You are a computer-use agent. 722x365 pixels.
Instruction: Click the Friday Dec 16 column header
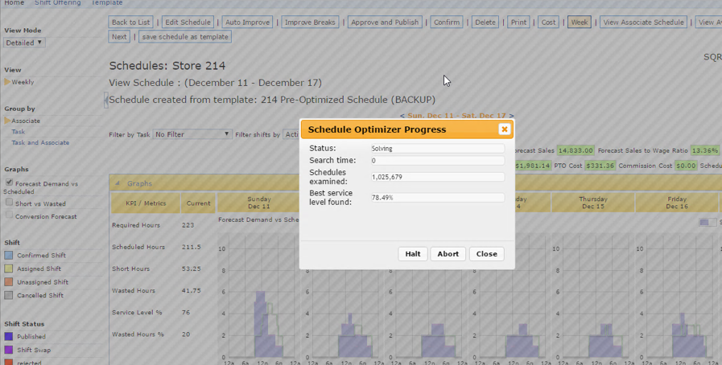pyautogui.click(x=677, y=203)
